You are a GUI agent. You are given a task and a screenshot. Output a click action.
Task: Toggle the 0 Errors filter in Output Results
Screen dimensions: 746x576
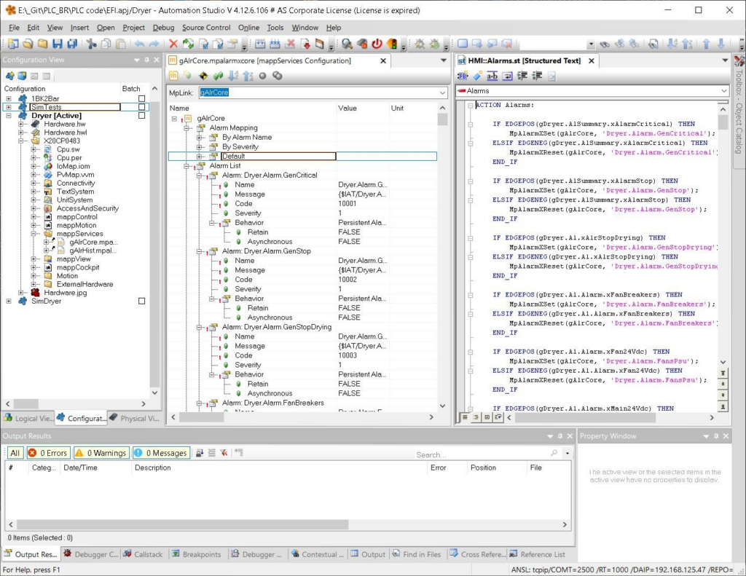(x=47, y=453)
